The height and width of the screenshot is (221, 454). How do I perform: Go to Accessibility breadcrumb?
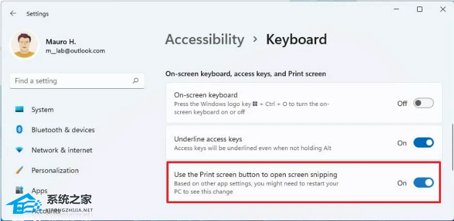point(205,40)
